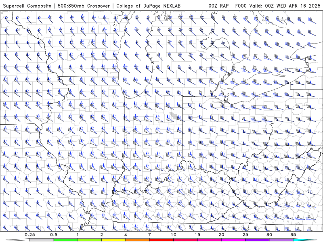The image size is (323, 242).
Task: Click the colorbar label 20
Action: pos(221,235)
